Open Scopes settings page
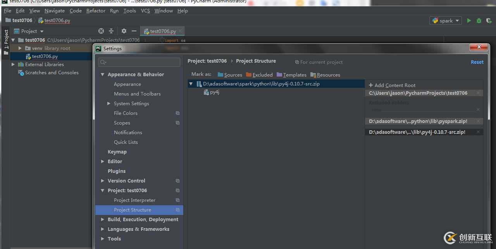Viewport: 496px width, 249px height. 122,123
